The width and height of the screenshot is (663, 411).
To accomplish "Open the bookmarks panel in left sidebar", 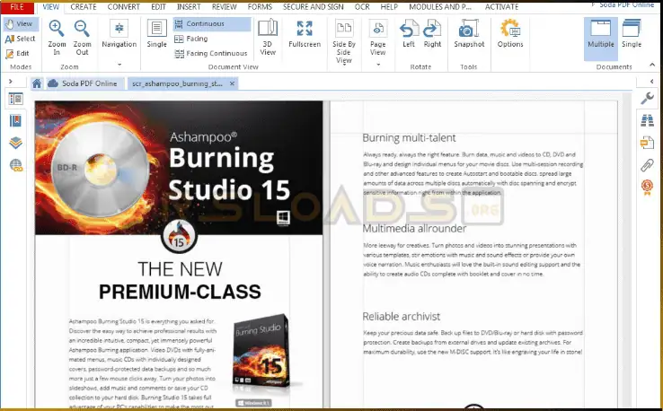I will coord(15,120).
